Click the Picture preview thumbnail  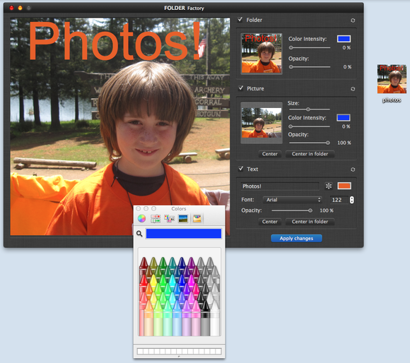pos(262,123)
